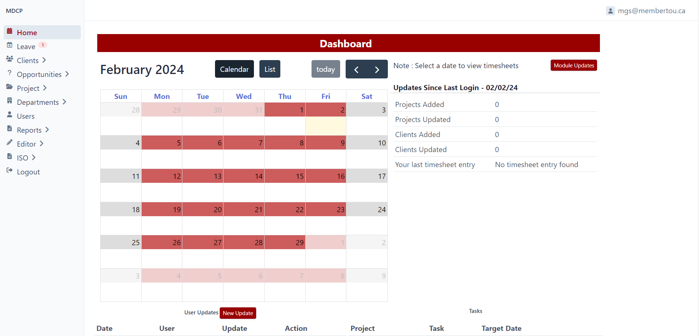Go to previous month arrow
Viewport: 699px width, 336px height.
(x=356, y=70)
